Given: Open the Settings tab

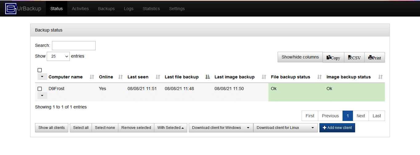Looking at the screenshot, I should click(177, 9).
